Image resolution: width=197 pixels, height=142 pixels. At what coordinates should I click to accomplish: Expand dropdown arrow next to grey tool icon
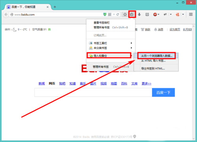[171, 15]
